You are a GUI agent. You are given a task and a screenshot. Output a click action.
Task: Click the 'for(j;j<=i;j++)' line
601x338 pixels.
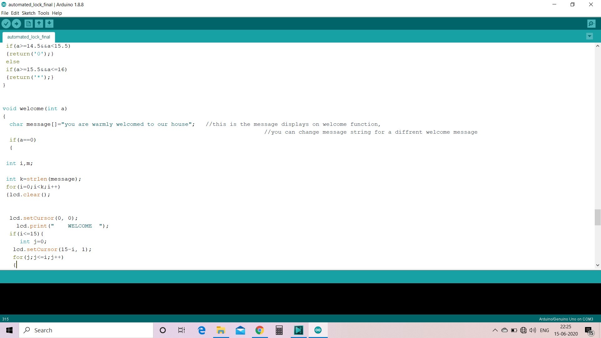coord(38,257)
